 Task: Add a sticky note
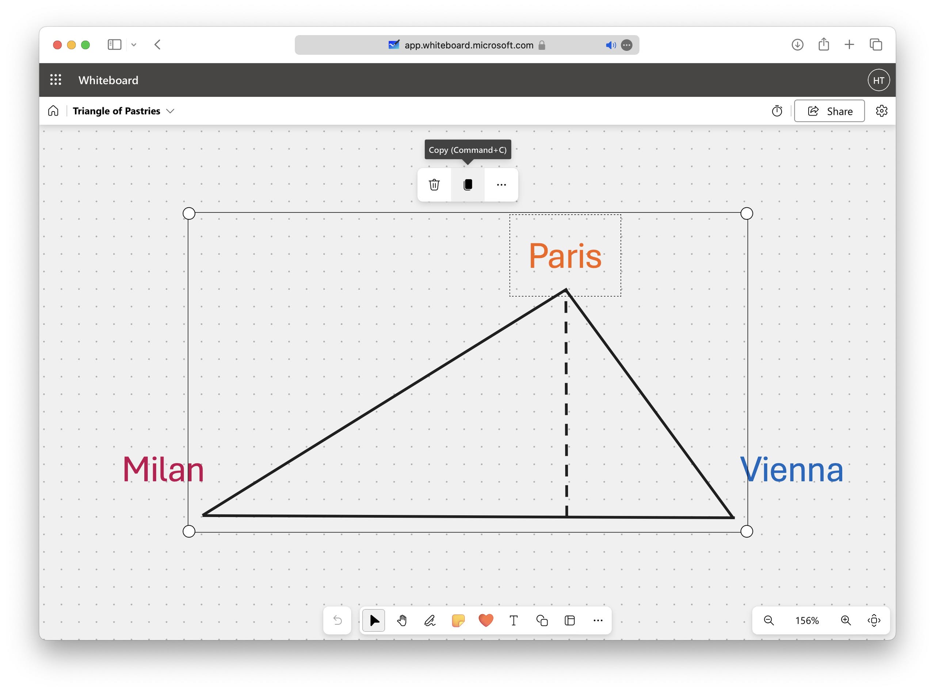pyautogui.click(x=458, y=620)
